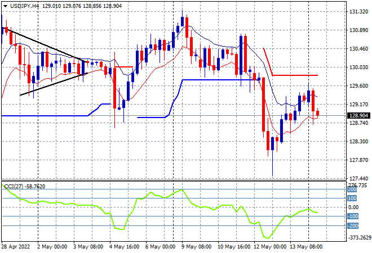Click the 13 May 08:00 time label
Viewport: 372px width, 253px height.
click(x=306, y=247)
